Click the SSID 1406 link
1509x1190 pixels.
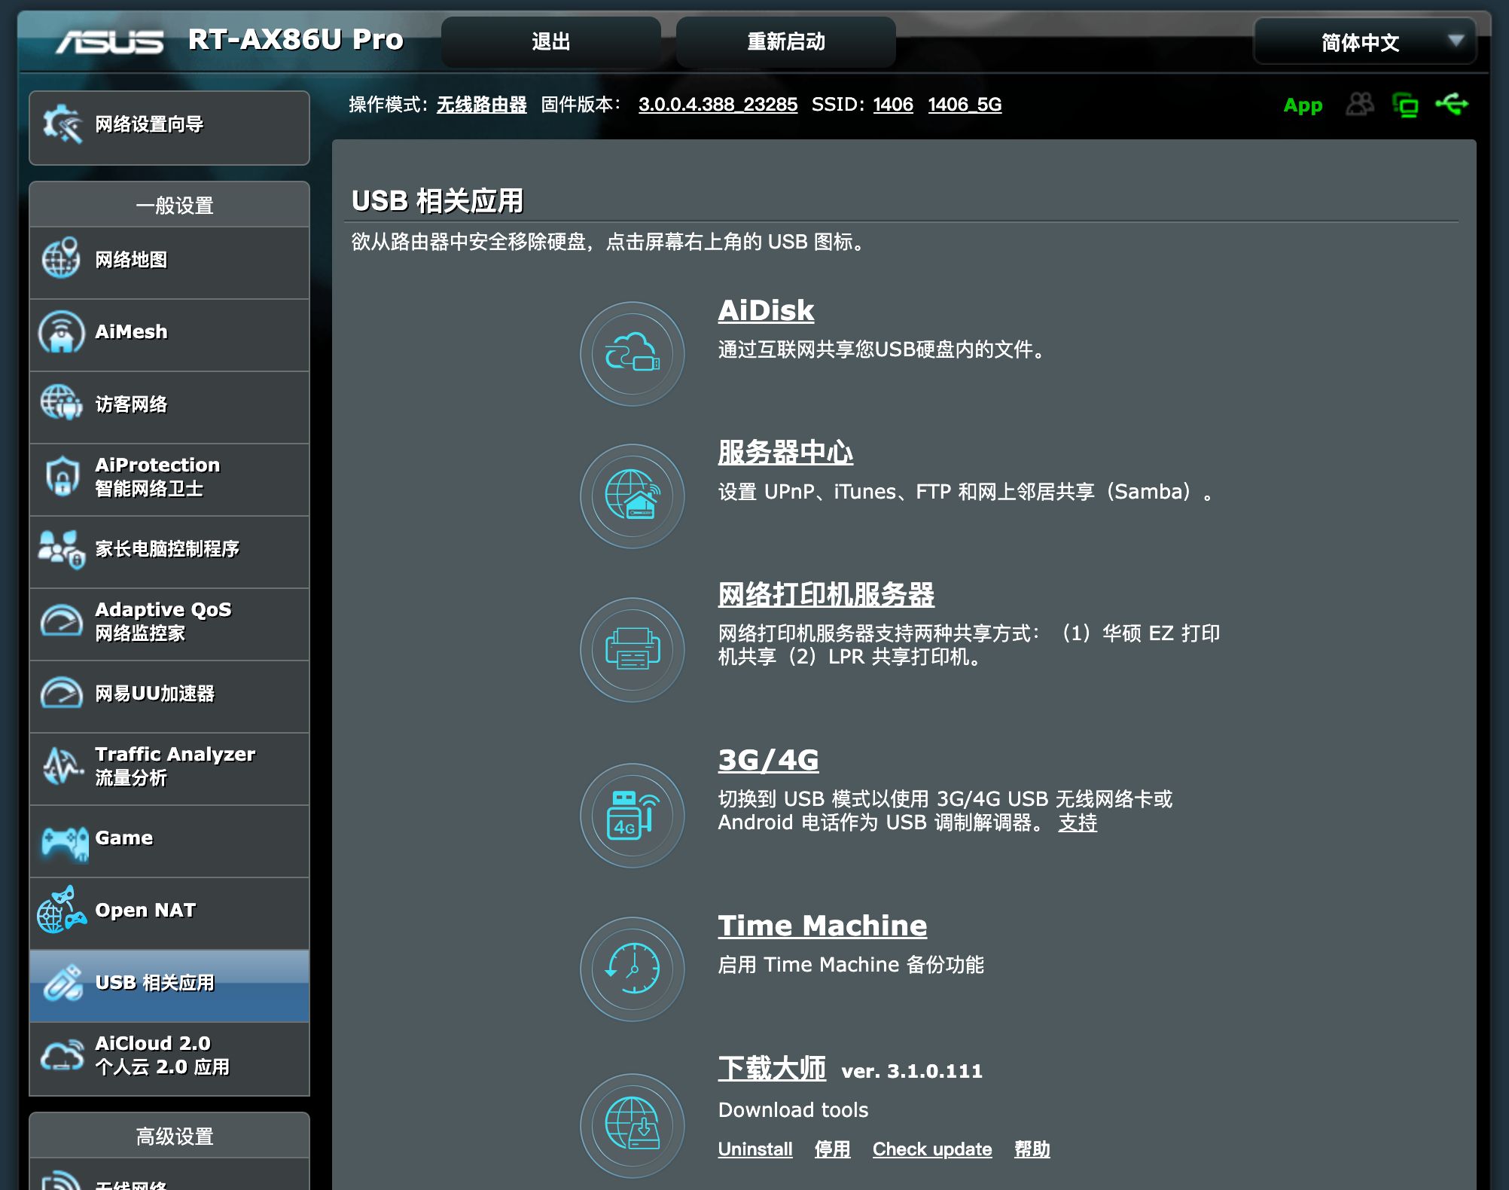[x=893, y=105]
